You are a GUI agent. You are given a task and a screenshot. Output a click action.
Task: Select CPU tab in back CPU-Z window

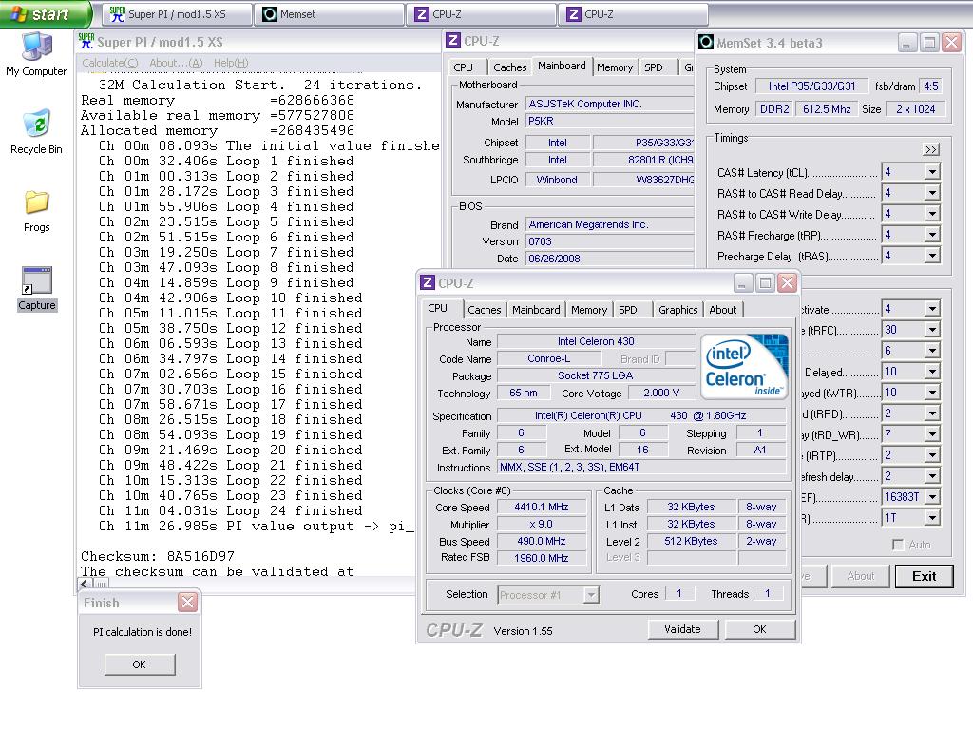pyautogui.click(x=463, y=67)
